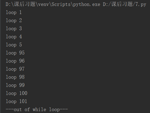Click the D:/课后习题/7.py script path
The image size is (150, 113).
coord(125,4)
